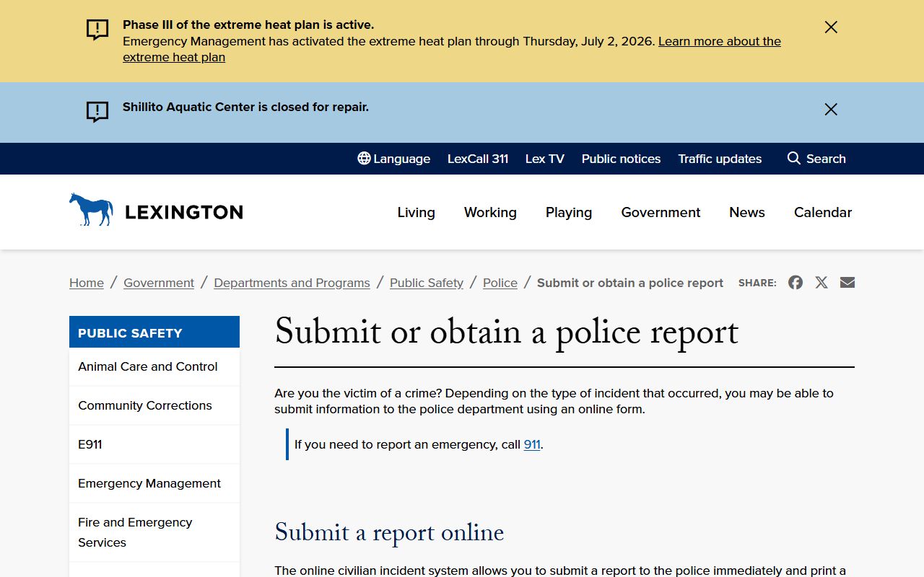924x577 pixels.
Task: Close the Shillito Aquatic Center alert
Action: tap(831, 110)
